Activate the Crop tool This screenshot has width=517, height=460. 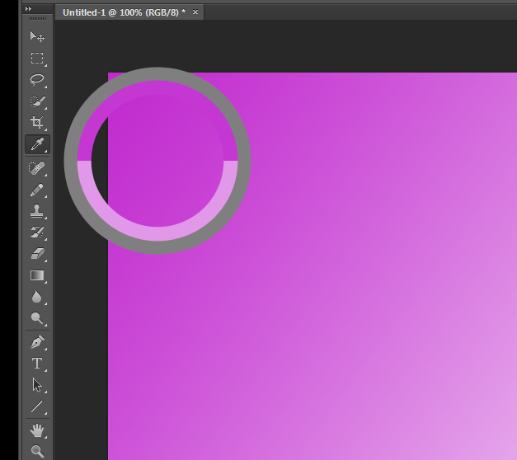pyautogui.click(x=37, y=124)
